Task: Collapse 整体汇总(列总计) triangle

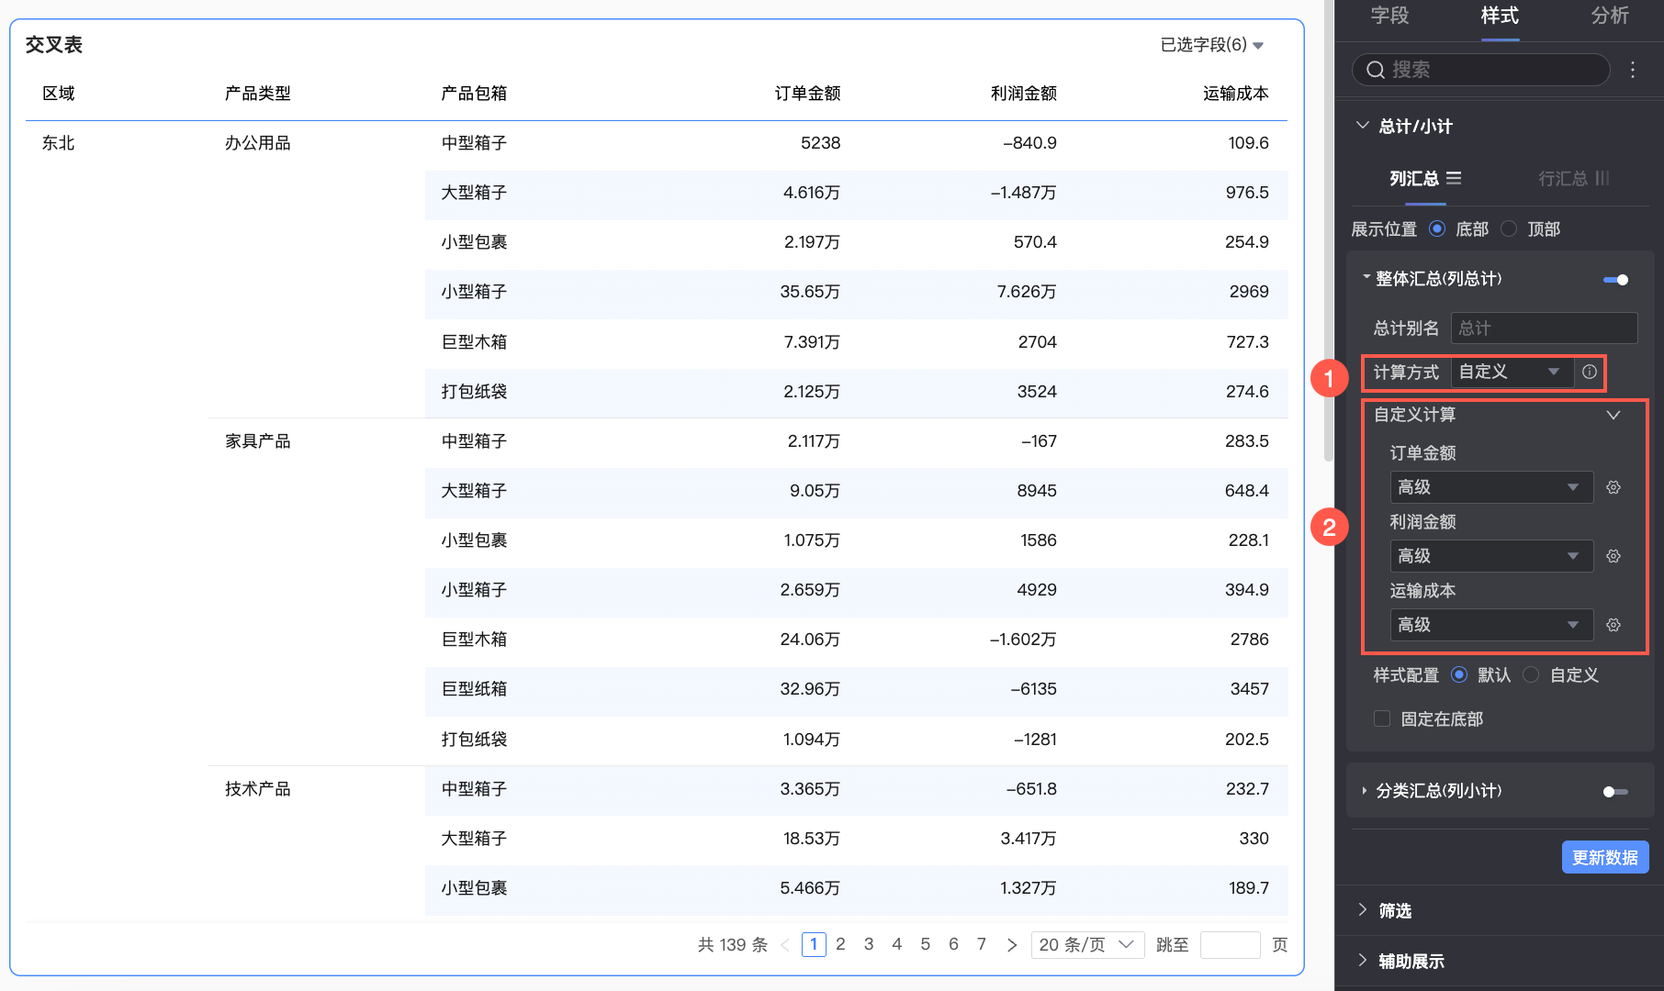Action: click(x=1366, y=277)
